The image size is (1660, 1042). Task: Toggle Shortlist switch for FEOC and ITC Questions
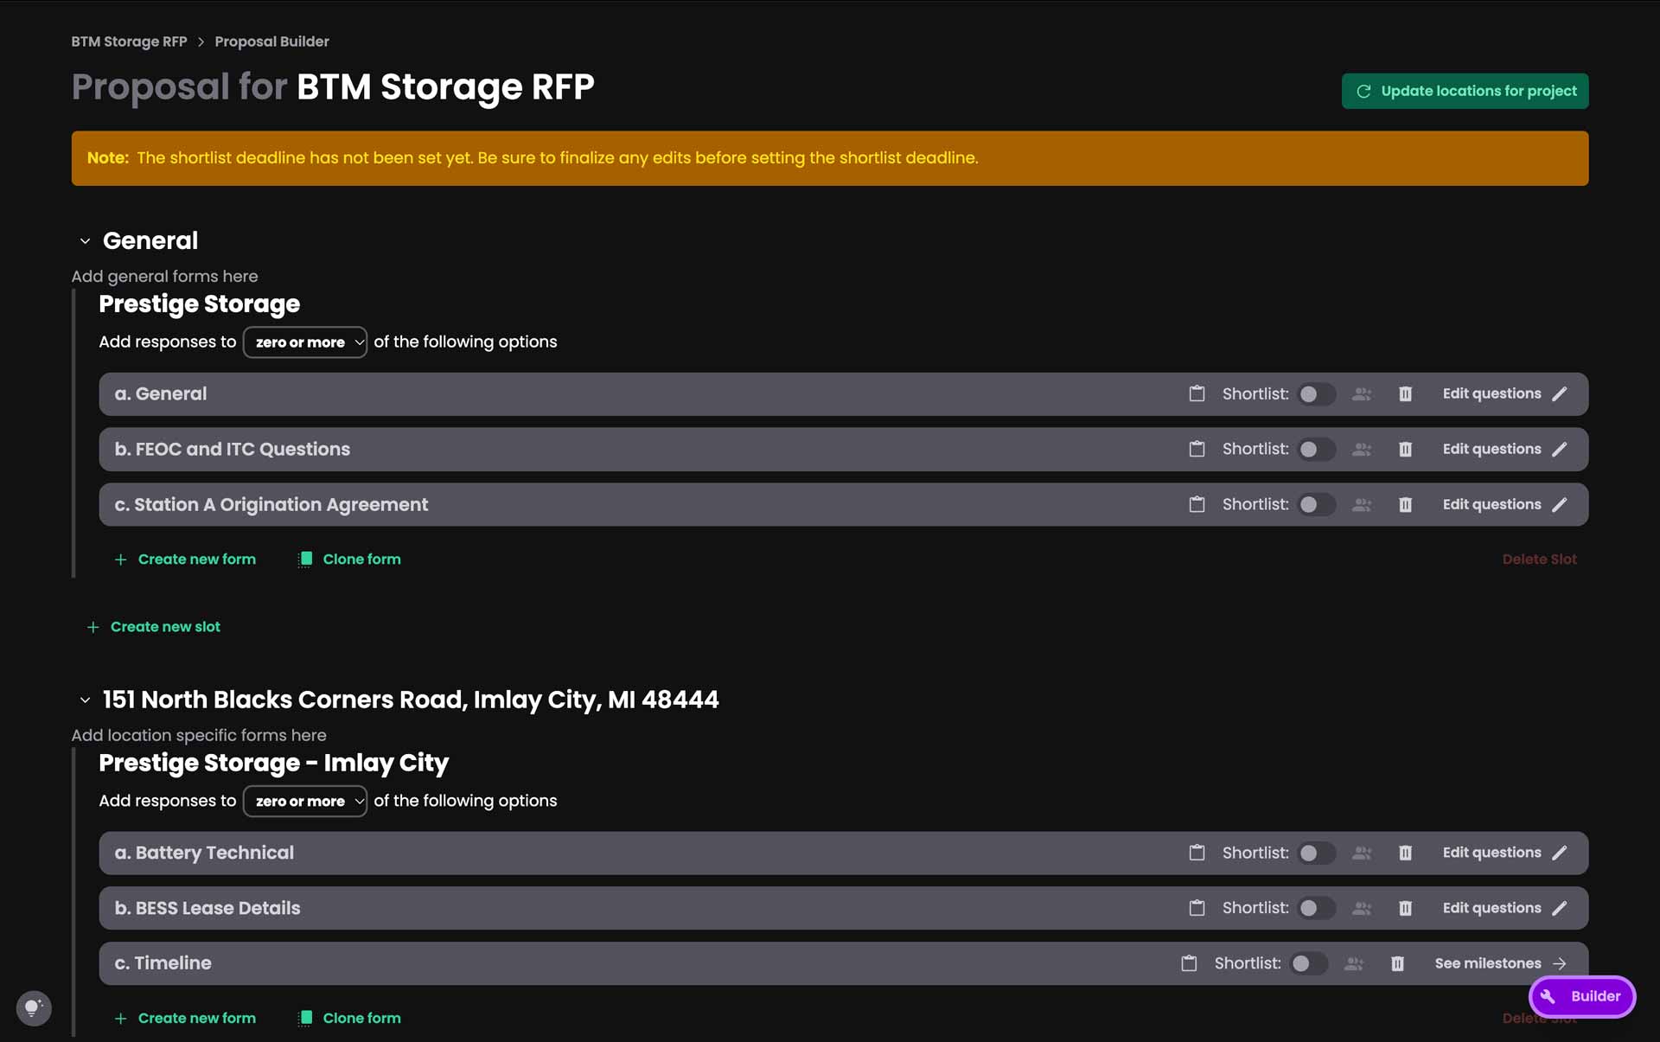pyautogui.click(x=1317, y=450)
